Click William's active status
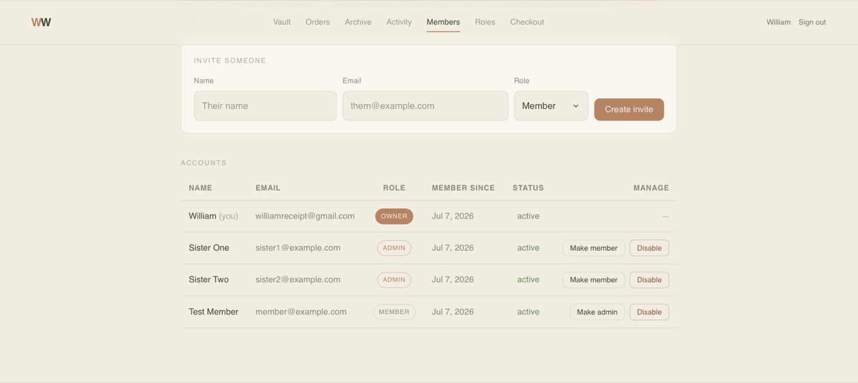 [x=528, y=216]
